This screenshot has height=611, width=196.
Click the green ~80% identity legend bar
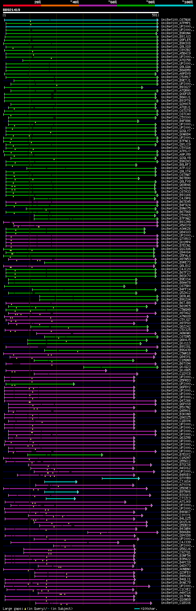coord(136,5)
